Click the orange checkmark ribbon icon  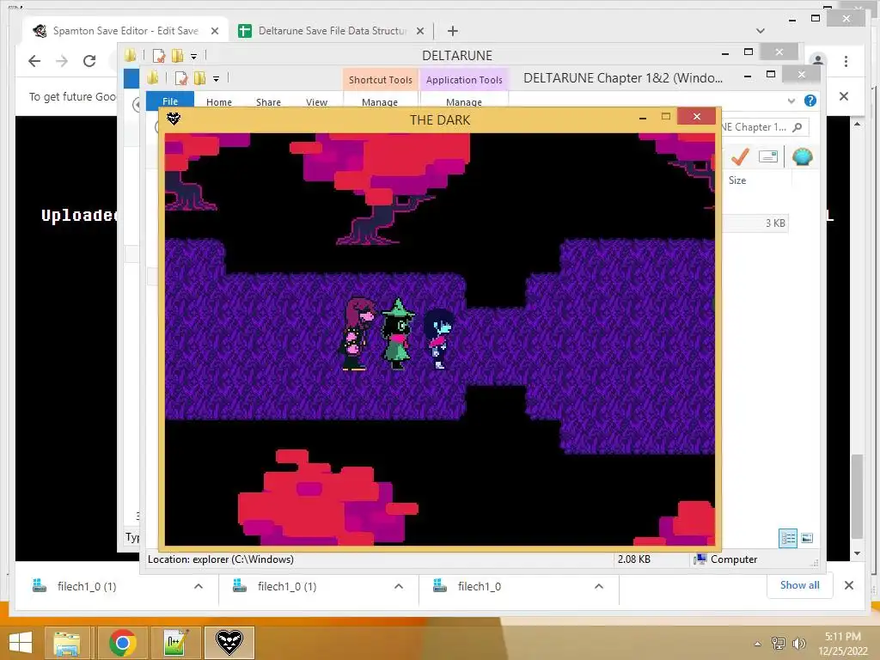pyautogui.click(x=740, y=156)
